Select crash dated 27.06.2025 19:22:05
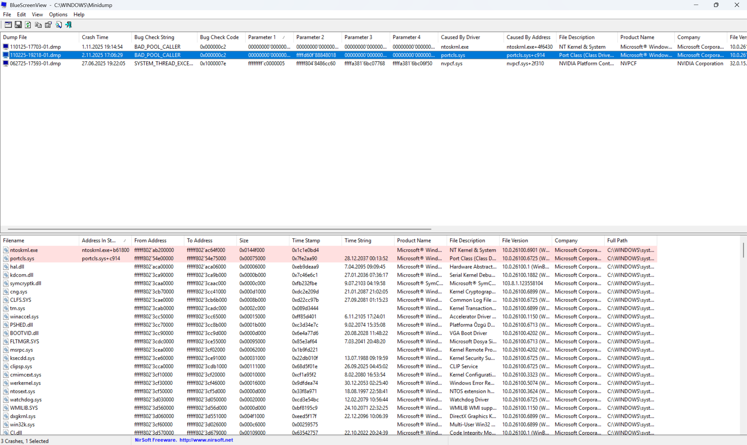 103,64
